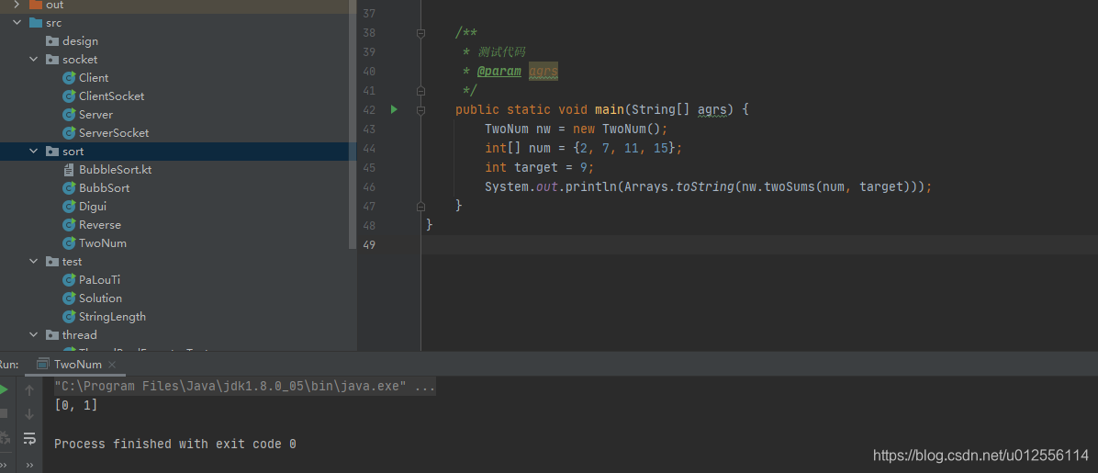
Task: Fold the main method at line 42
Action: coord(420,110)
